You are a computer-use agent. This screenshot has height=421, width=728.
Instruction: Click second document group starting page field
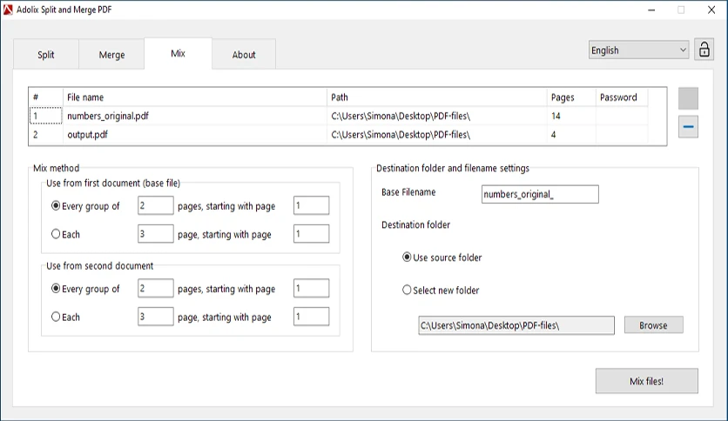coord(311,288)
